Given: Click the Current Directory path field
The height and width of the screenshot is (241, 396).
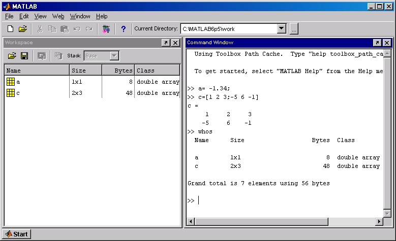Looking at the screenshot, I should pyautogui.click(x=229, y=29).
